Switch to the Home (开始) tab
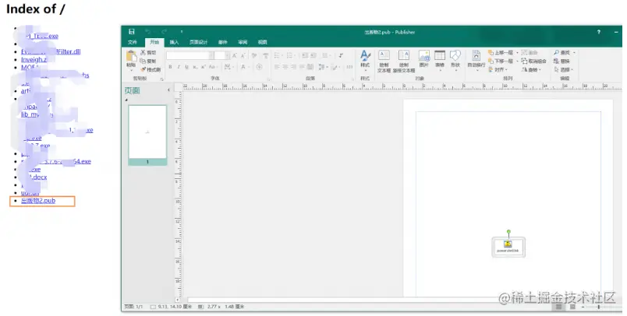Viewport: 627px width, 316px height. click(x=154, y=42)
